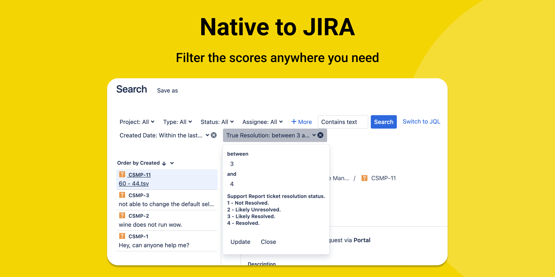Click the issue icon beside CSMP-11 breadcrumb

point(364,178)
